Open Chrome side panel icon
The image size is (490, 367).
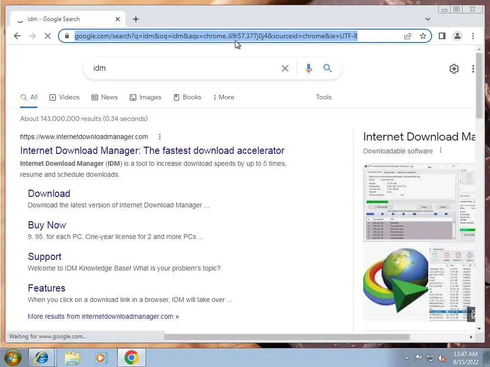pos(442,36)
